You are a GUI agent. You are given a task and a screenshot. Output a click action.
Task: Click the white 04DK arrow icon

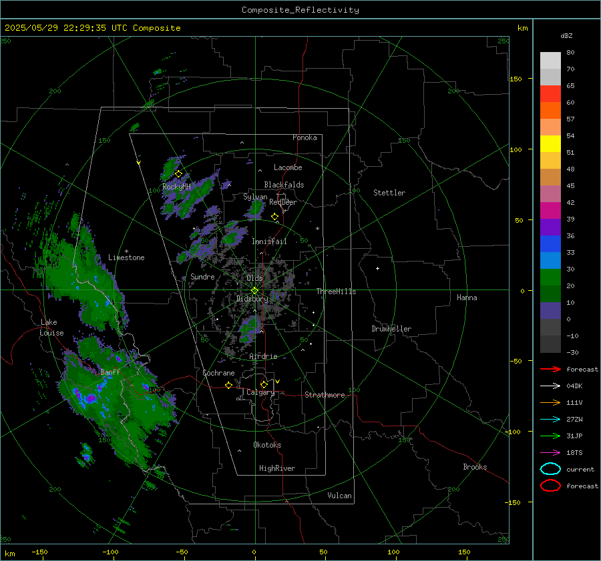550,386
